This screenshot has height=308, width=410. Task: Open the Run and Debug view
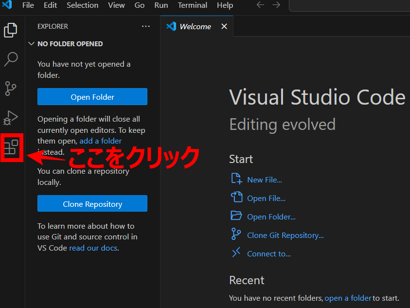pyautogui.click(x=11, y=118)
